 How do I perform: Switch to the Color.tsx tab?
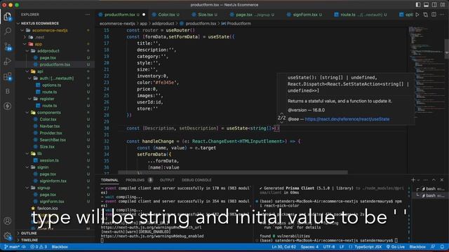click(x=166, y=15)
